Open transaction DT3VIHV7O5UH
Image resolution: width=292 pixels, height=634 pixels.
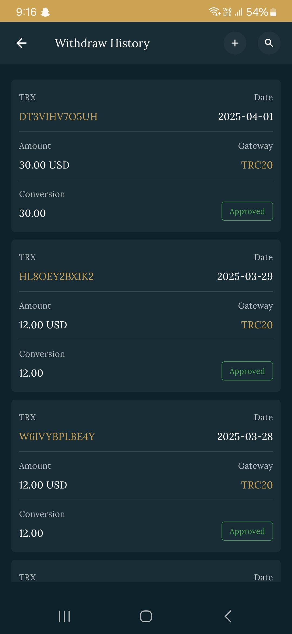pyautogui.click(x=58, y=117)
